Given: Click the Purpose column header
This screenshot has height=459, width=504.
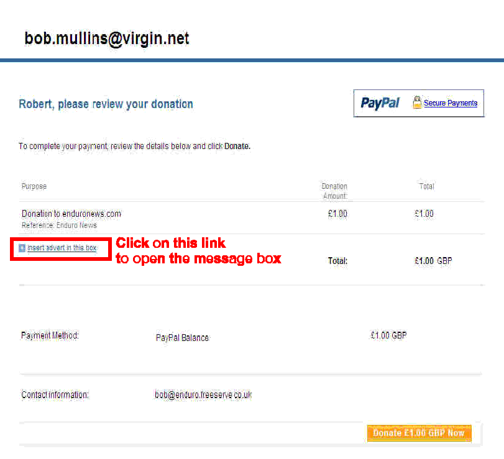Looking at the screenshot, I should 34,186.
